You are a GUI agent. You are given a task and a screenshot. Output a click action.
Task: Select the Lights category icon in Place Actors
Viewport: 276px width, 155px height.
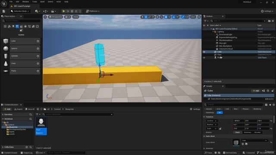(13, 26)
